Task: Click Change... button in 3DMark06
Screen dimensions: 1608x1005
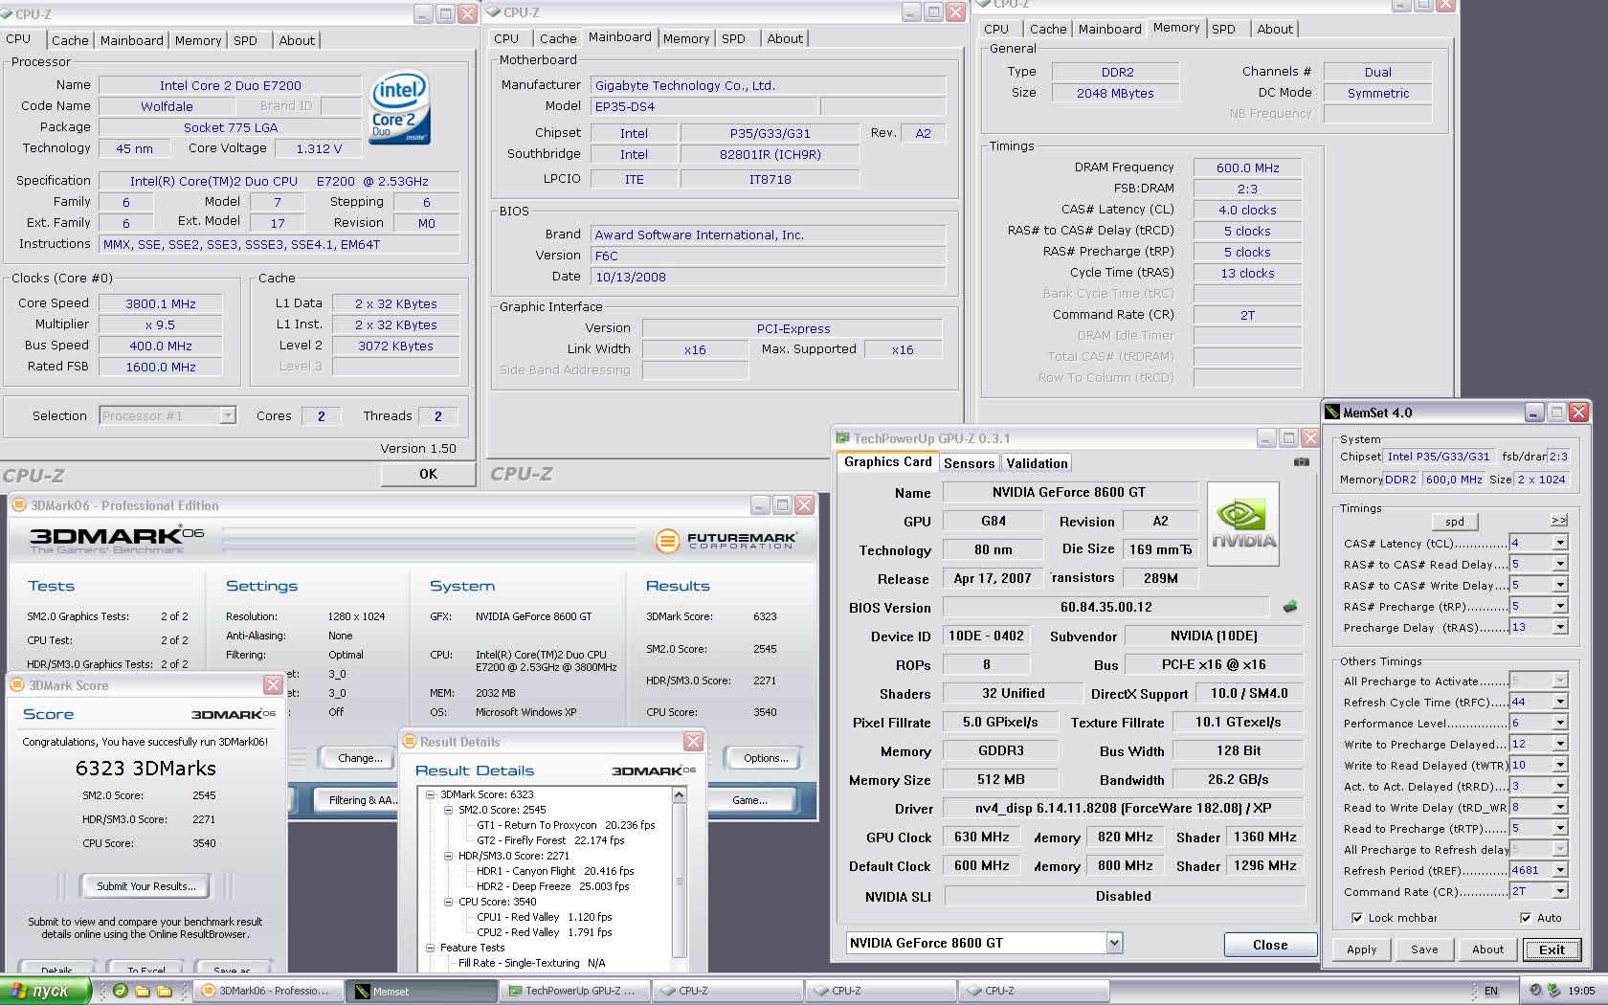Action: click(360, 758)
